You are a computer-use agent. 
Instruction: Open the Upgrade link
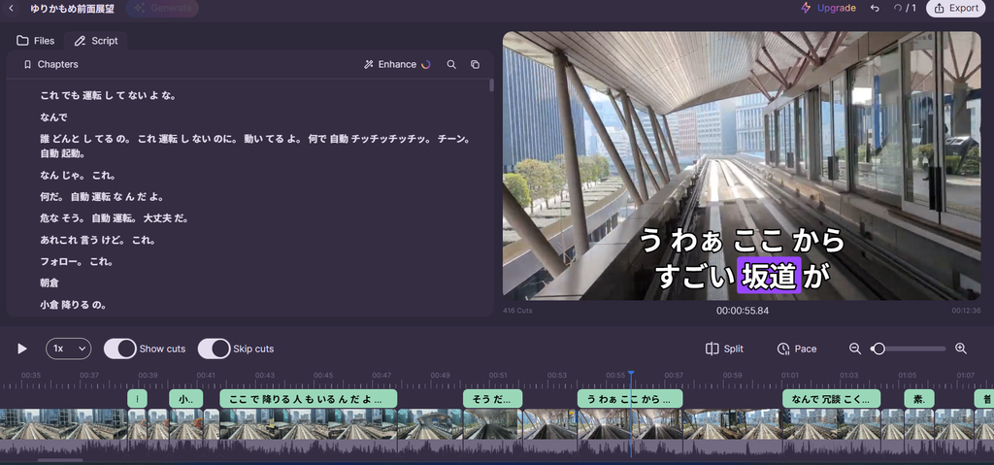coord(829,8)
